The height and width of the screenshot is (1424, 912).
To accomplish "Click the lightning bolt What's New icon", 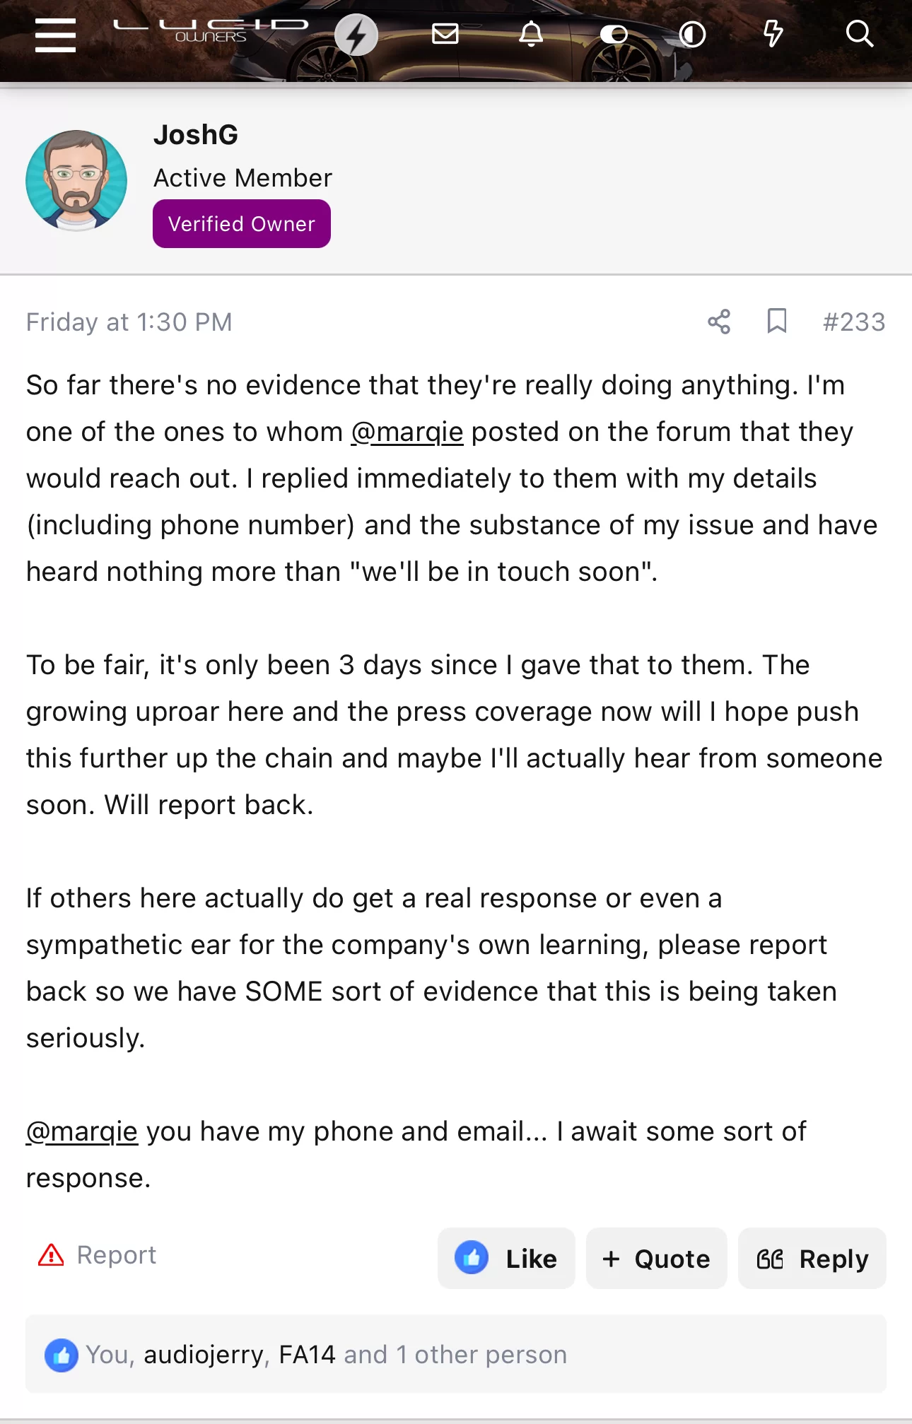I will coord(773,34).
